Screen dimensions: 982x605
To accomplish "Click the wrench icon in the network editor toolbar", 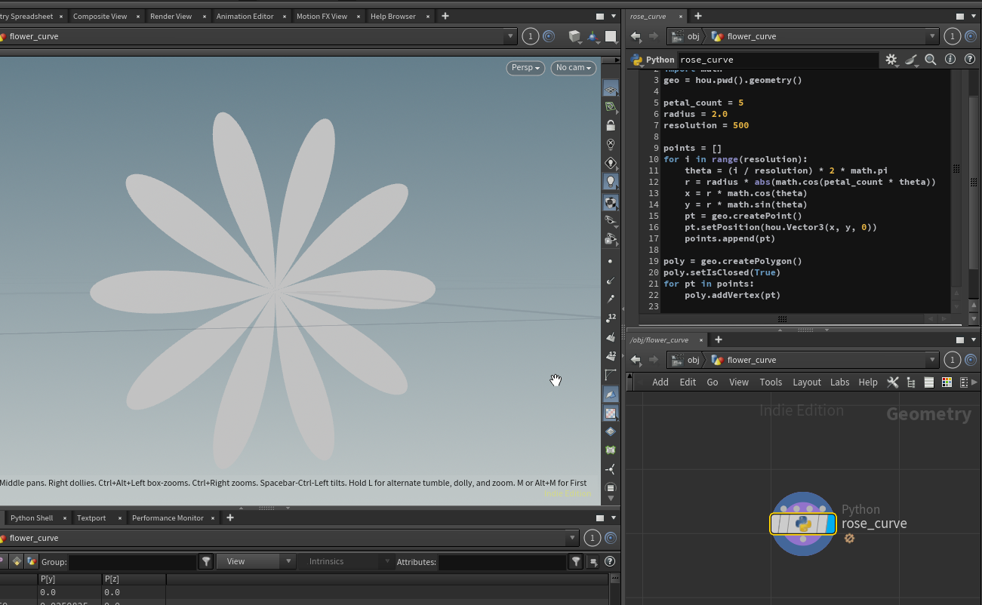I will tap(892, 382).
